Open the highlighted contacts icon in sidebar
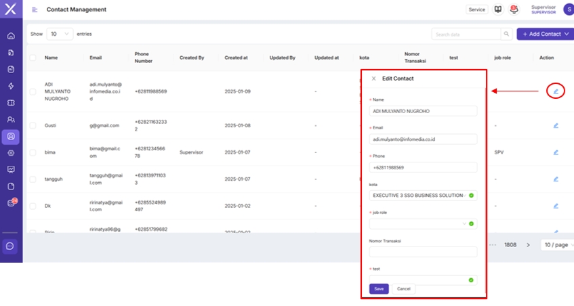Screen dimensions: 574x306 pos(11,135)
